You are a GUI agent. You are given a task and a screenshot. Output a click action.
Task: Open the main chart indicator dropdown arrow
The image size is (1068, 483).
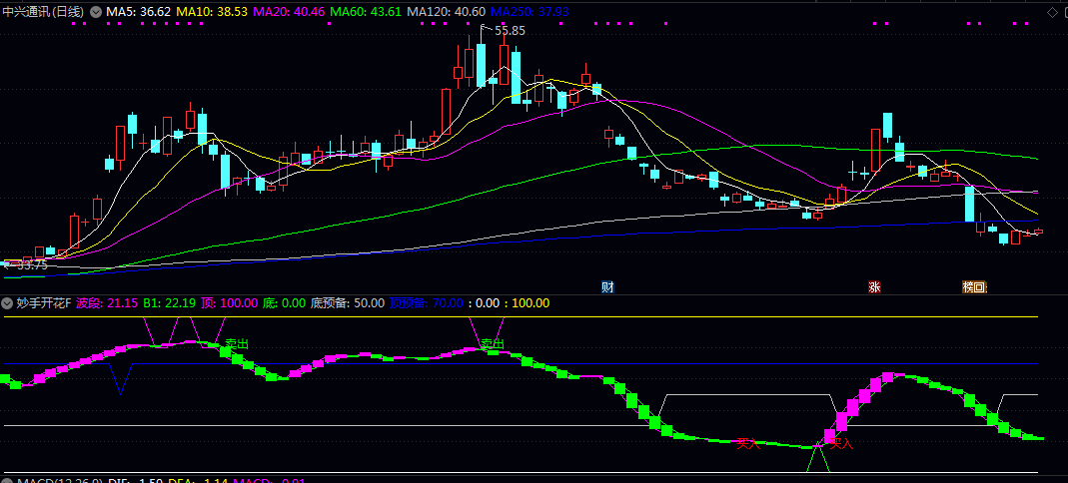(95, 11)
